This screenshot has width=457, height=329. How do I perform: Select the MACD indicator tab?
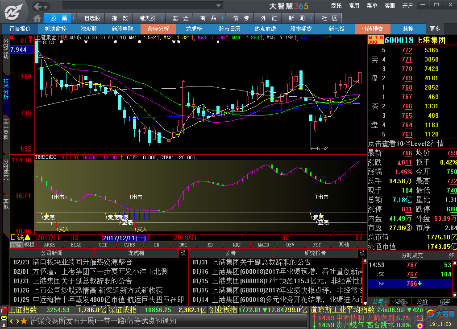pyautogui.click(x=263, y=245)
